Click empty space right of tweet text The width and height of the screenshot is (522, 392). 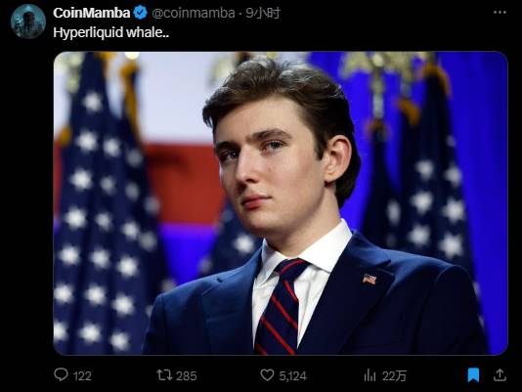pyautogui.click(x=333, y=32)
